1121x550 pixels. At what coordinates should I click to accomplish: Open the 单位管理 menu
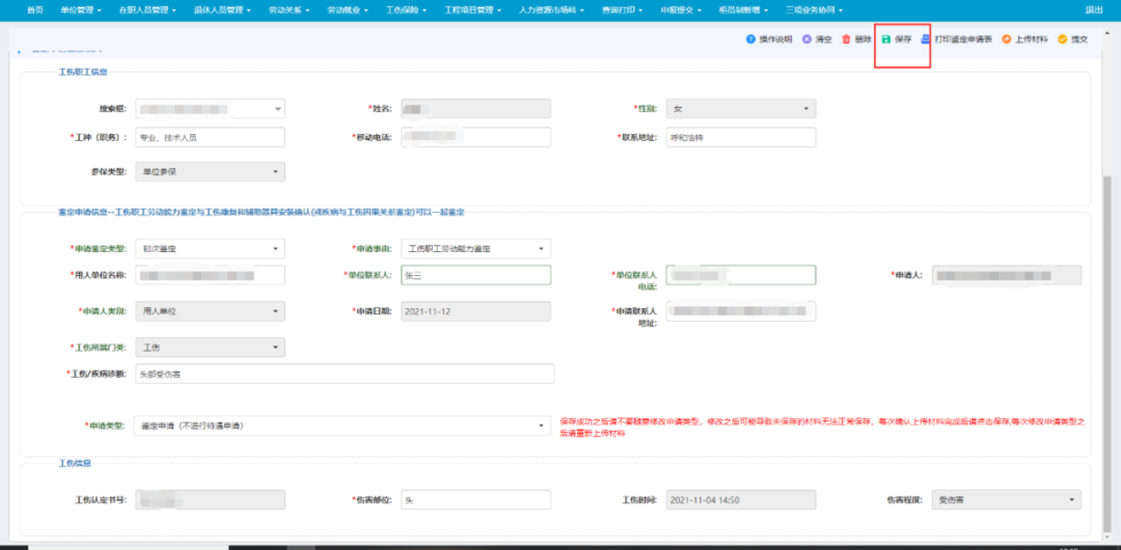click(79, 9)
